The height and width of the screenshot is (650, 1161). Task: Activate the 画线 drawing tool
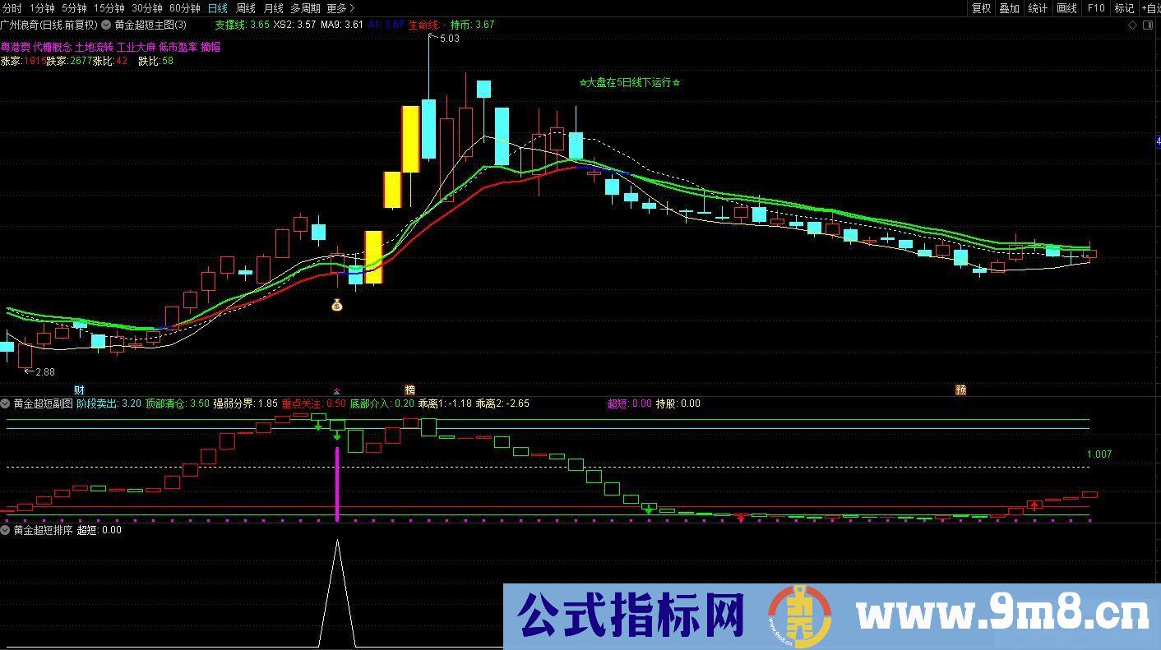point(1066,8)
